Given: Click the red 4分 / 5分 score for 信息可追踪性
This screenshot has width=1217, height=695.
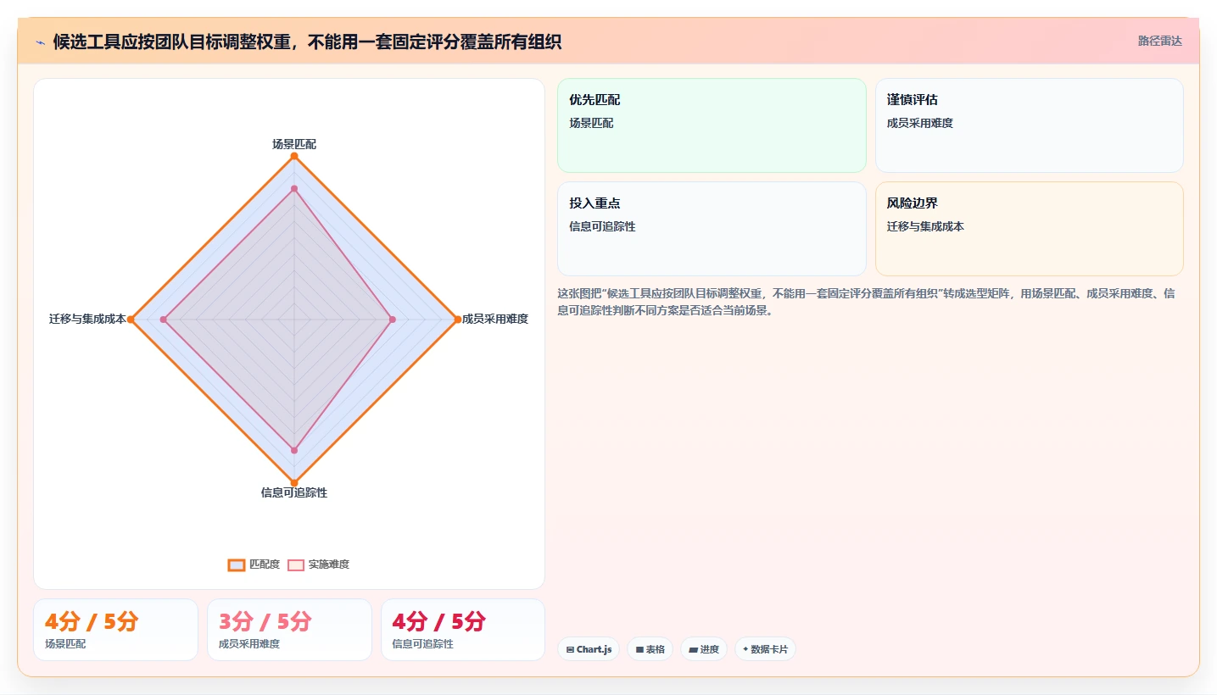Looking at the screenshot, I should [439, 622].
